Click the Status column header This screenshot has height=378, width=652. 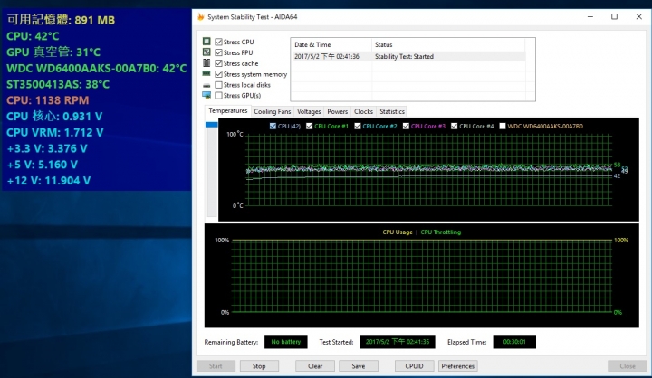(448, 44)
